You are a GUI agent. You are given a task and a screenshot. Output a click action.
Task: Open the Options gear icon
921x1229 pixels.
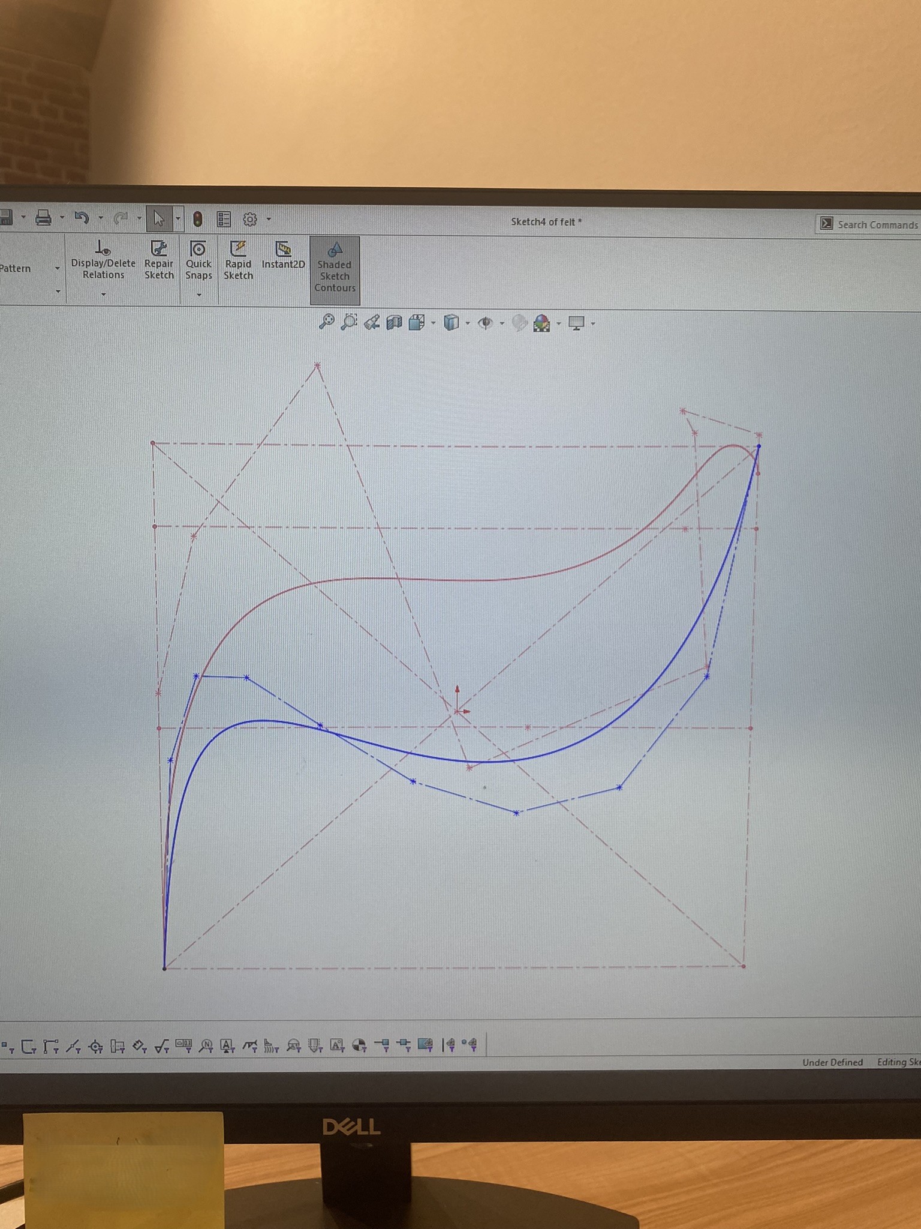[250, 220]
